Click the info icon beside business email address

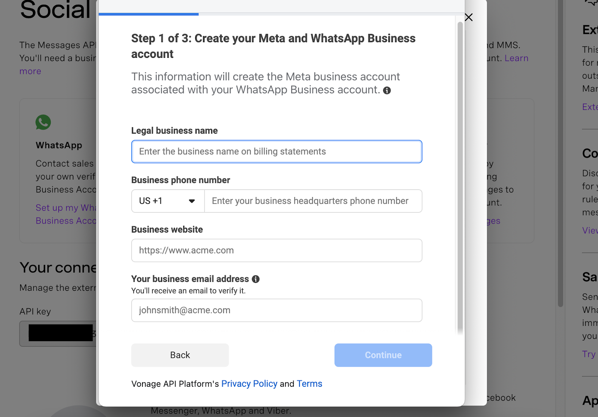(x=256, y=279)
